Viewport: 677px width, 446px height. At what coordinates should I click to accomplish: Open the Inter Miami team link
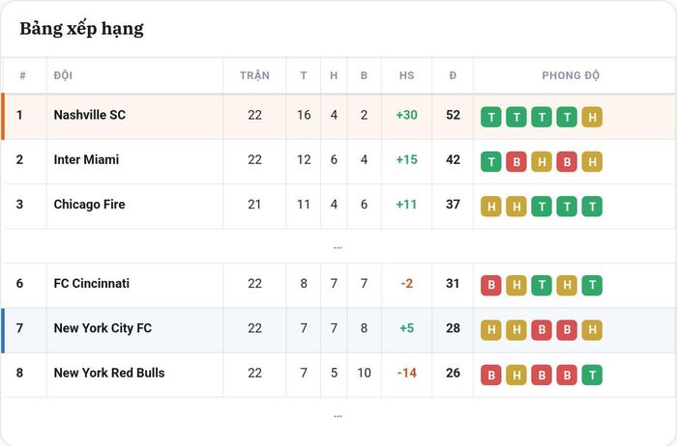click(86, 159)
